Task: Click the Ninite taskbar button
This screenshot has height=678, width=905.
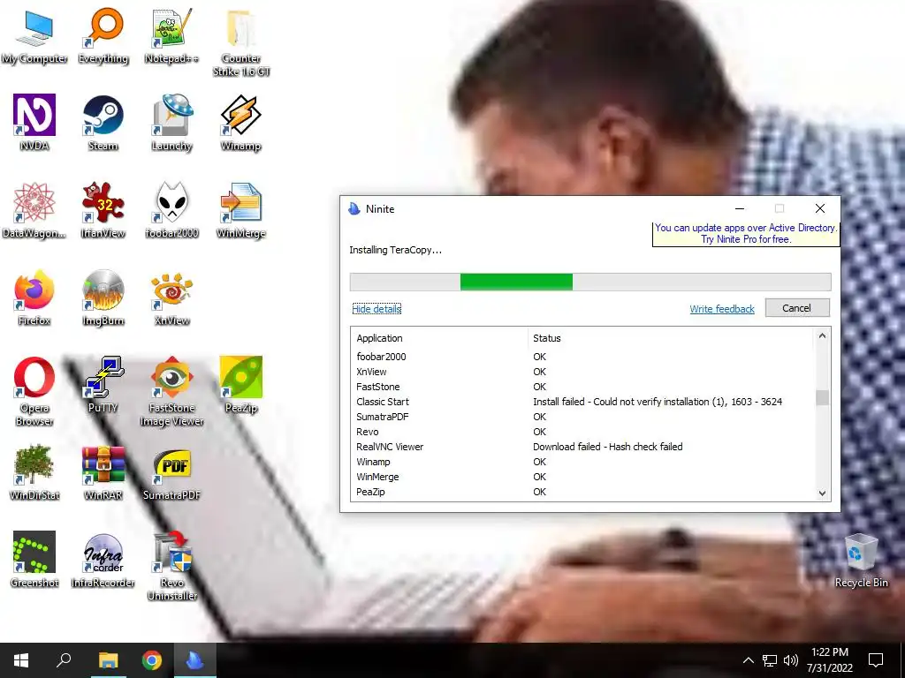Action: tap(195, 660)
